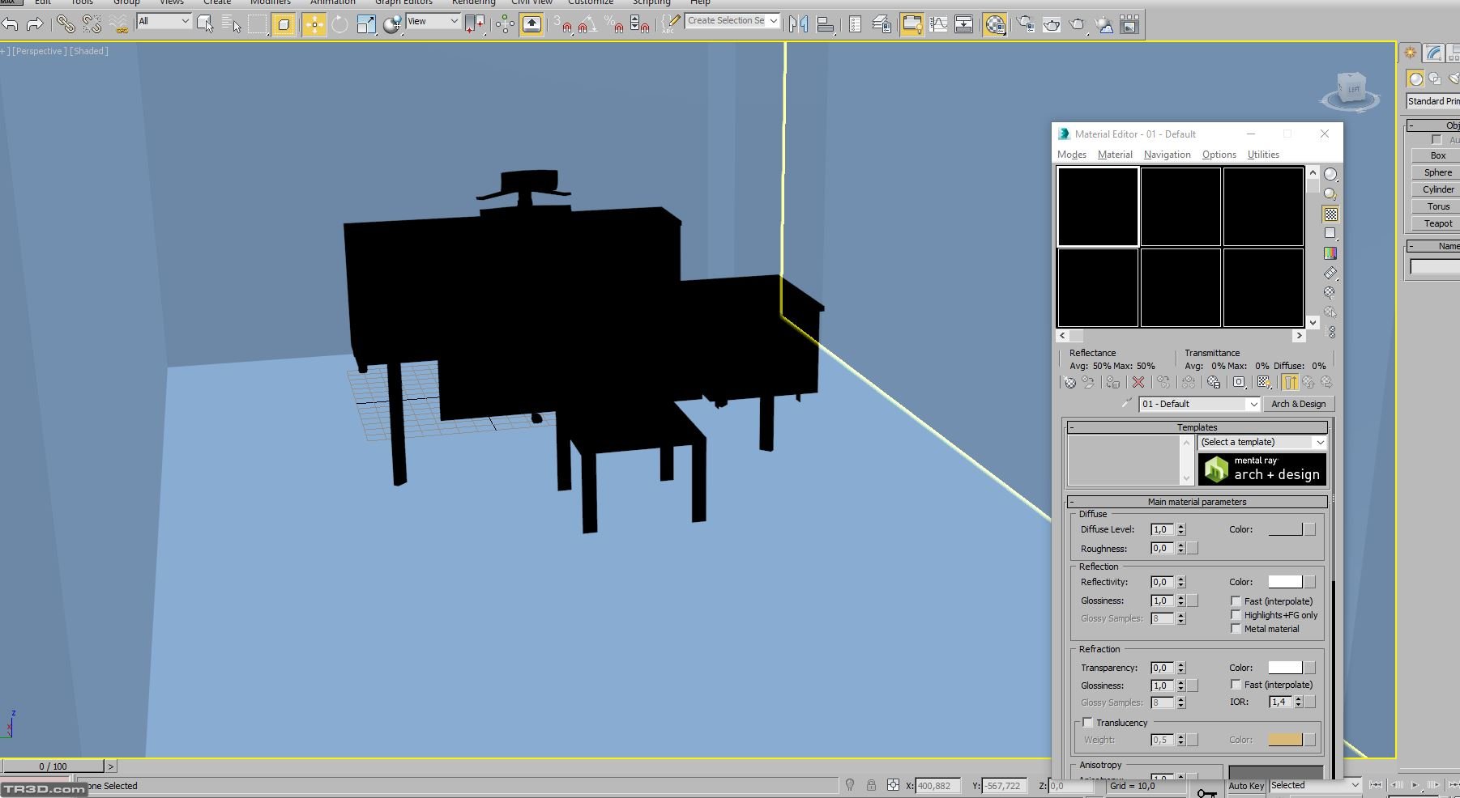Open the Curve Editor from toolbar
The height and width of the screenshot is (798, 1460).
938,25
